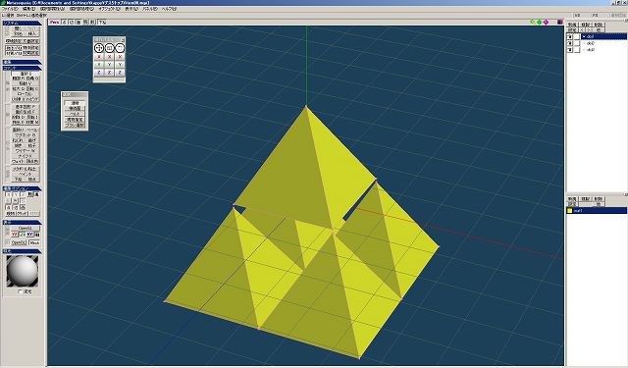This screenshot has width=628, height=368.
Task: Open the 編集 (Edit) menu
Action: (28, 9)
